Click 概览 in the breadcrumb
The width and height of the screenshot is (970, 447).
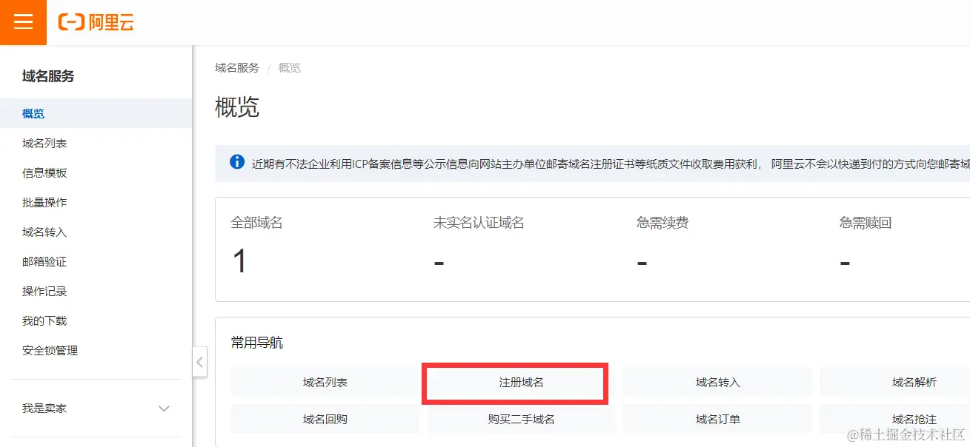(x=290, y=67)
